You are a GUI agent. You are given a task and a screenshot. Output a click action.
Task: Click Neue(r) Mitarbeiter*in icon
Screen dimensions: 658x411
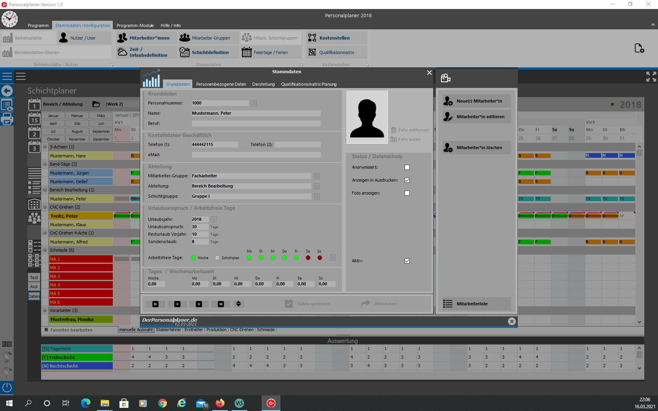[x=448, y=101]
